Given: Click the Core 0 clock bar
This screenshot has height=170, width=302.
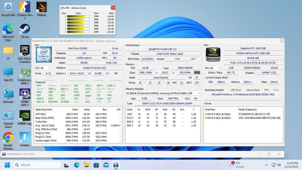Looking at the screenshot, I should pyautogui.click(x=78, y=17).
